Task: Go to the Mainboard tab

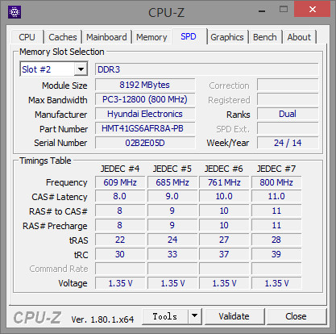Action: (x=106, y=37)
